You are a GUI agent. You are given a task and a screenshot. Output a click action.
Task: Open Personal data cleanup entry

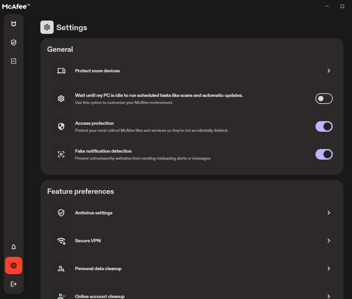pyautogui.click(x=192, y=268)
